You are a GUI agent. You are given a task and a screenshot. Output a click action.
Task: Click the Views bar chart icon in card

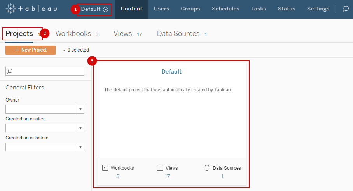(160, 168)
